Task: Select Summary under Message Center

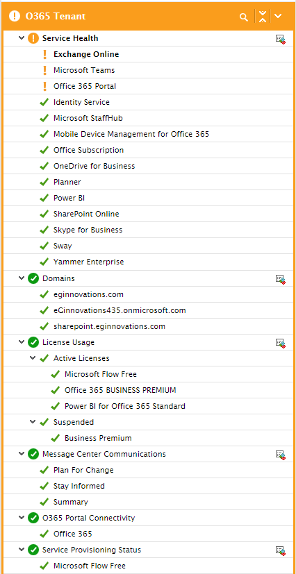Action: 71,502
